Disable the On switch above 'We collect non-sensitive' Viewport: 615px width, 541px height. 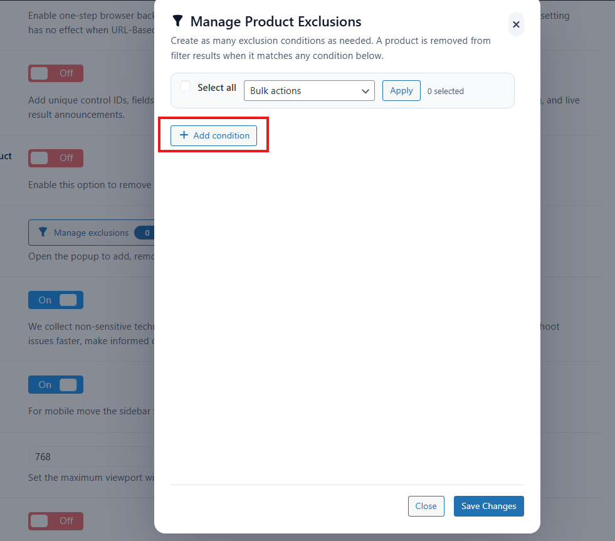(x=56, y=300)
